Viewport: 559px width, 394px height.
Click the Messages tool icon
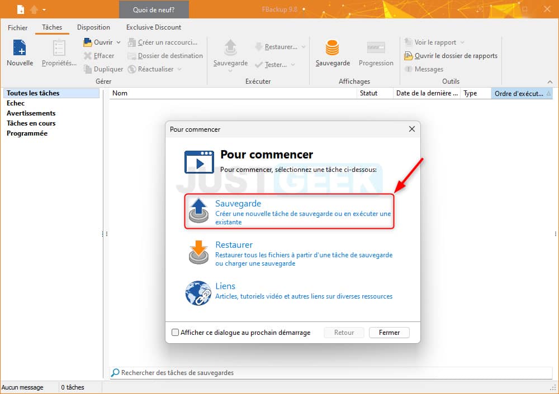[x=409, y=69]
